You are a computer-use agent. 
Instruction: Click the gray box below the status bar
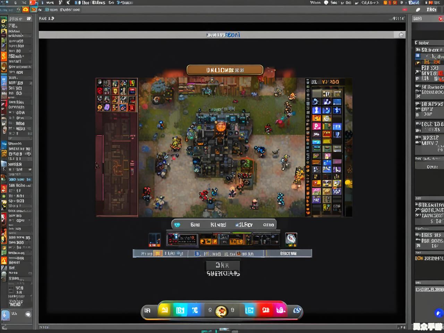click(x=222, y=265)
